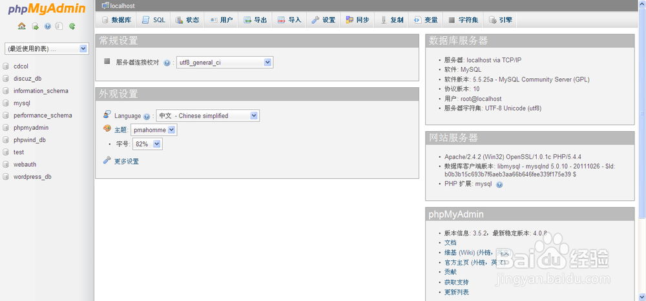Go to the 导出 export tab
This screenshot has width=646, height=301.
[255, 20]
